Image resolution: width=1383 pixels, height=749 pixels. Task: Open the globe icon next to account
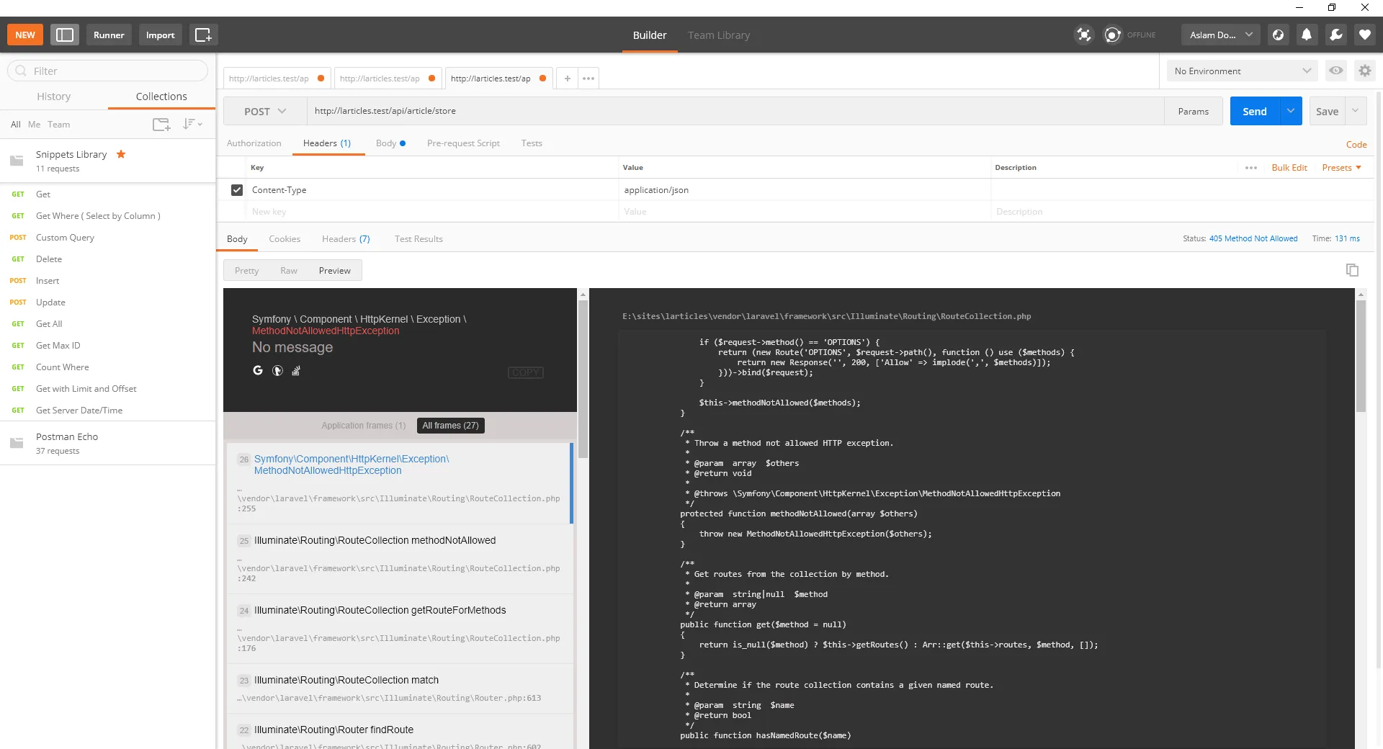[x=1278, y=35]
